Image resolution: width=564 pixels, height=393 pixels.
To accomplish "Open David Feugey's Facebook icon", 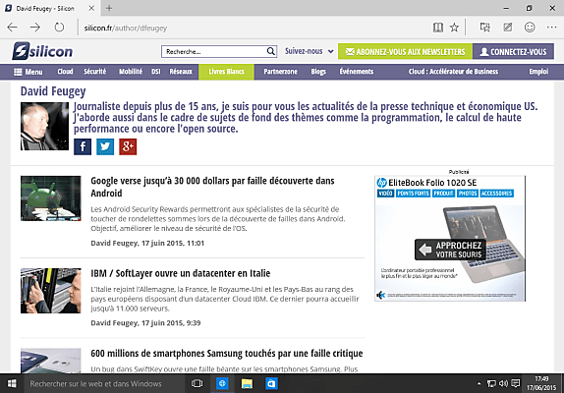I will (83, 146).
